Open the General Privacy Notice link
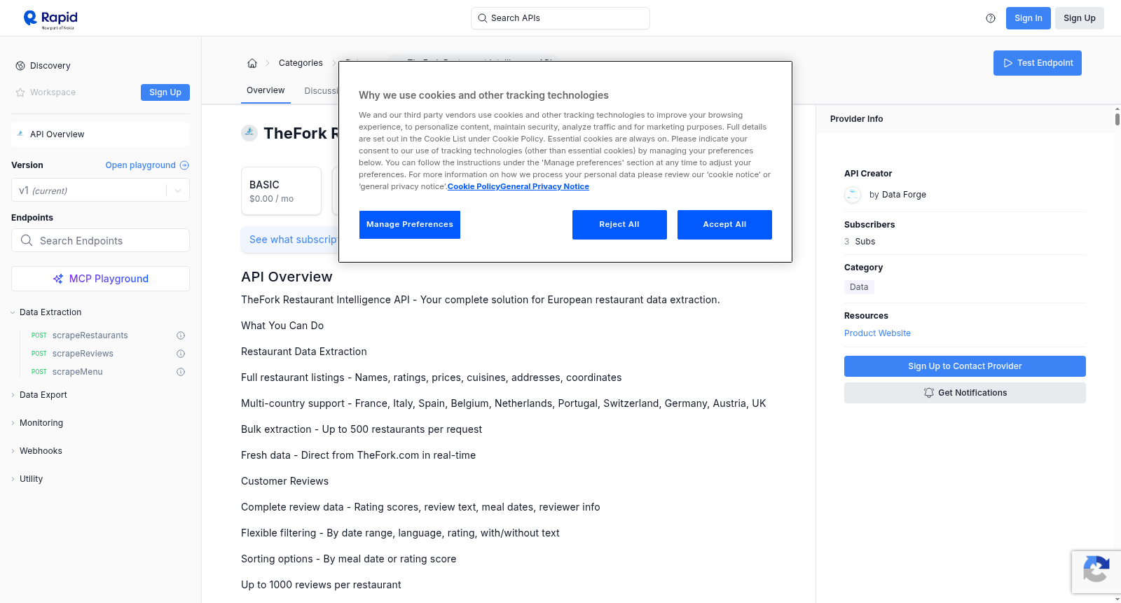1121x603 pixels. coord(544,186)
